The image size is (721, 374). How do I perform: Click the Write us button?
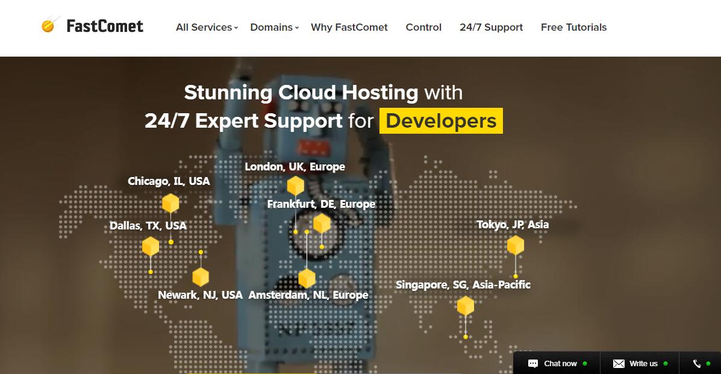640,363
